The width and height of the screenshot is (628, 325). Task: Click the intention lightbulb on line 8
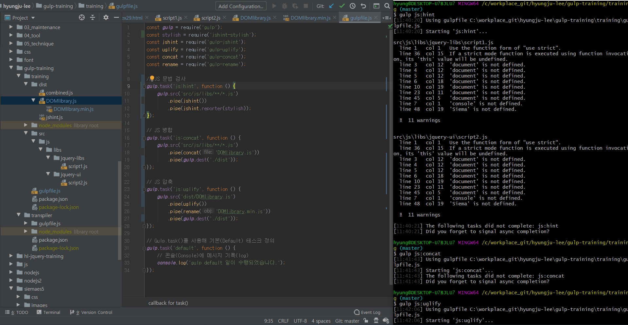(152, 78)
